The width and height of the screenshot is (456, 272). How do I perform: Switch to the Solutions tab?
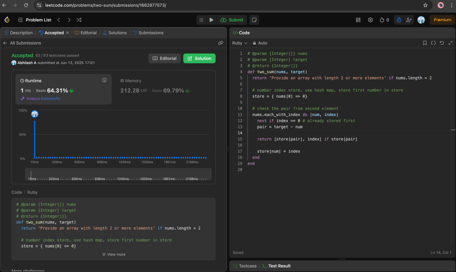point(115,33)
